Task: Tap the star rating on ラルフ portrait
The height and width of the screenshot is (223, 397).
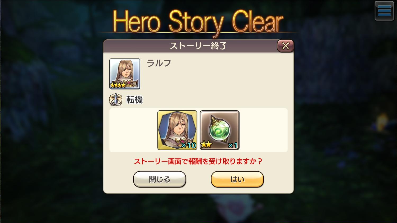Action: pyautogui.click(x=118, y=85)
